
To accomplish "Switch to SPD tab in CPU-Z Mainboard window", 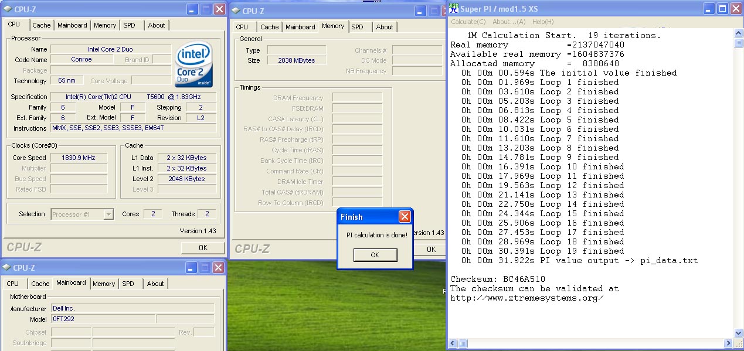I will [128, 284].
